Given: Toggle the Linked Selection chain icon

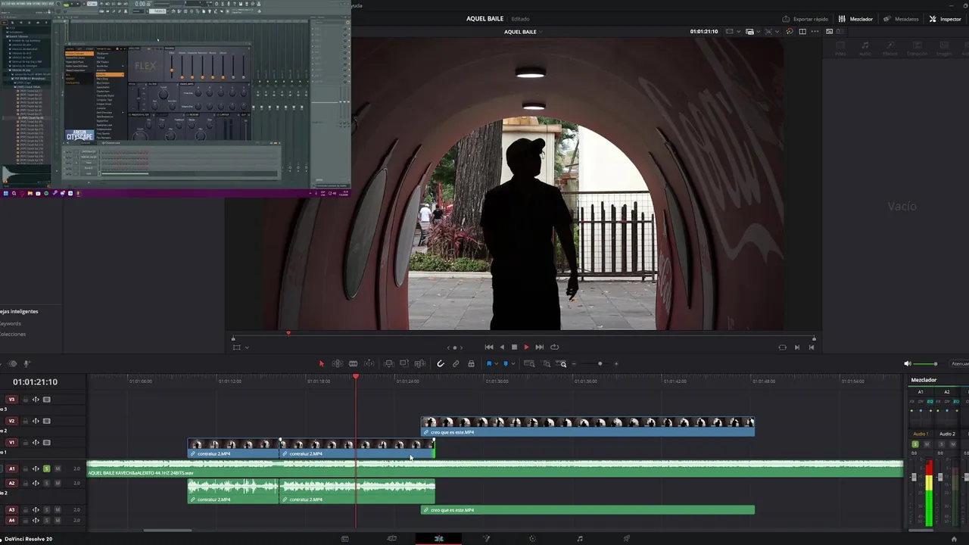Looking at the screenshot, I should coord(456,363).
